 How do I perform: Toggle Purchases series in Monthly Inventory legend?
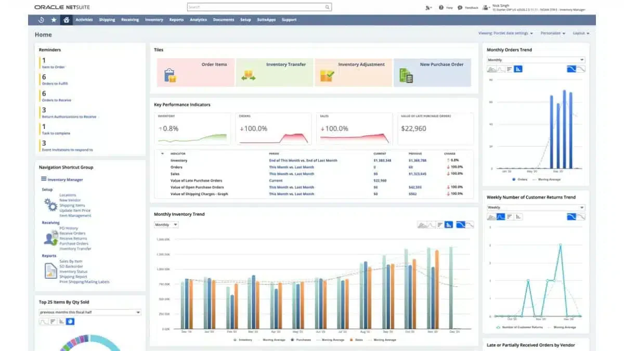point(302,340)
